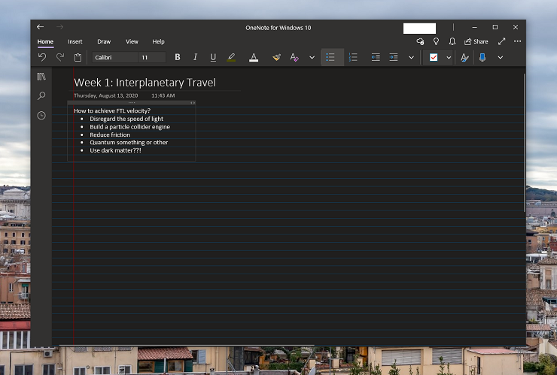Click the clipboard paste icon
Viewport: 557px width, 375px height.
(78, 57)
